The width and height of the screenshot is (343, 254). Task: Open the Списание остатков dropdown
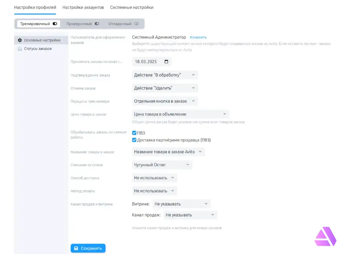161,165
